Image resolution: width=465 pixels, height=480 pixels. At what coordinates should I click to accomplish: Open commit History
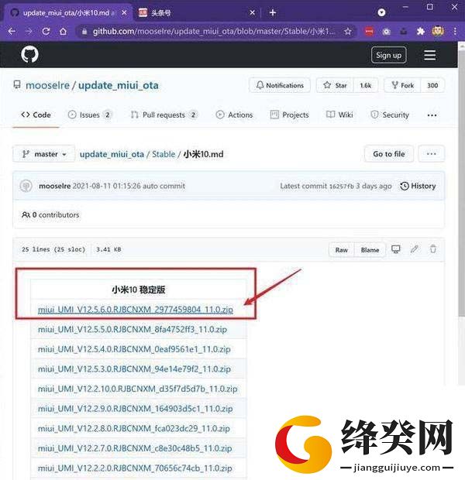(418, 186)
